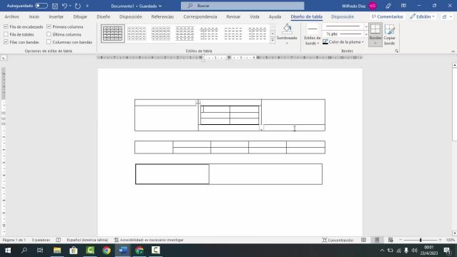Open the Archivo menu
The image size is (457, 257).
11,17
